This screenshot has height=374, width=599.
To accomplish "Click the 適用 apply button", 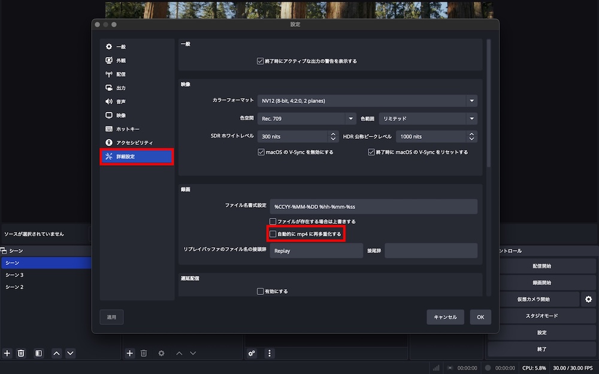I will [111, 317].
